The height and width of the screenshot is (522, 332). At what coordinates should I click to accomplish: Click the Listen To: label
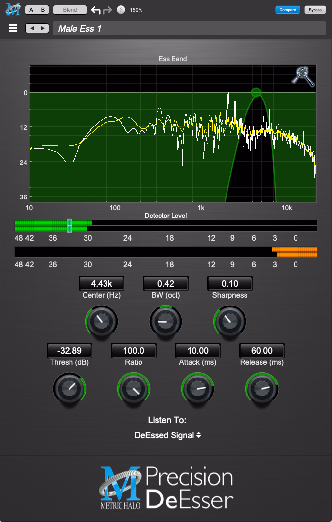coord(167,420)
